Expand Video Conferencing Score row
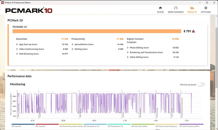This screenshot has height=130, width=218. coord(17,49)
